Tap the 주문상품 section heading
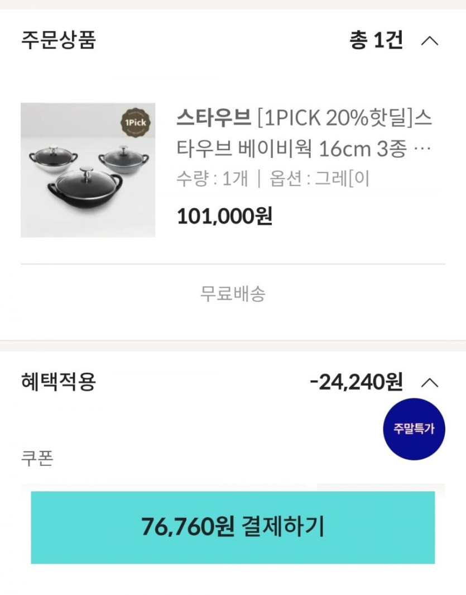 point(59,40)
